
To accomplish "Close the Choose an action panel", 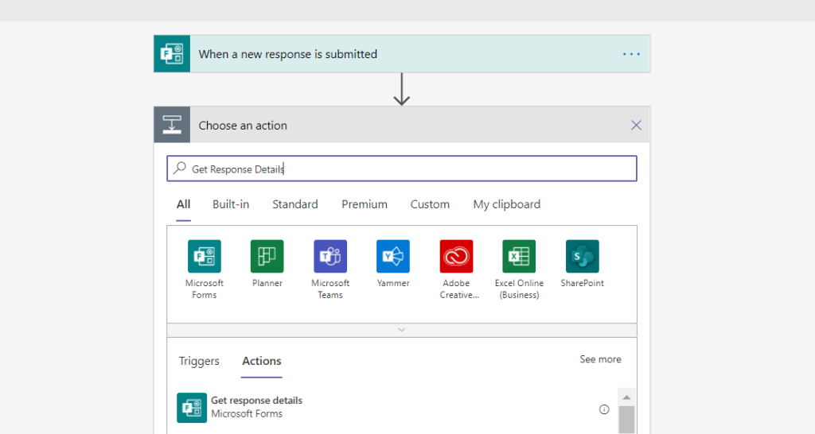I will [x=636, y=125].
